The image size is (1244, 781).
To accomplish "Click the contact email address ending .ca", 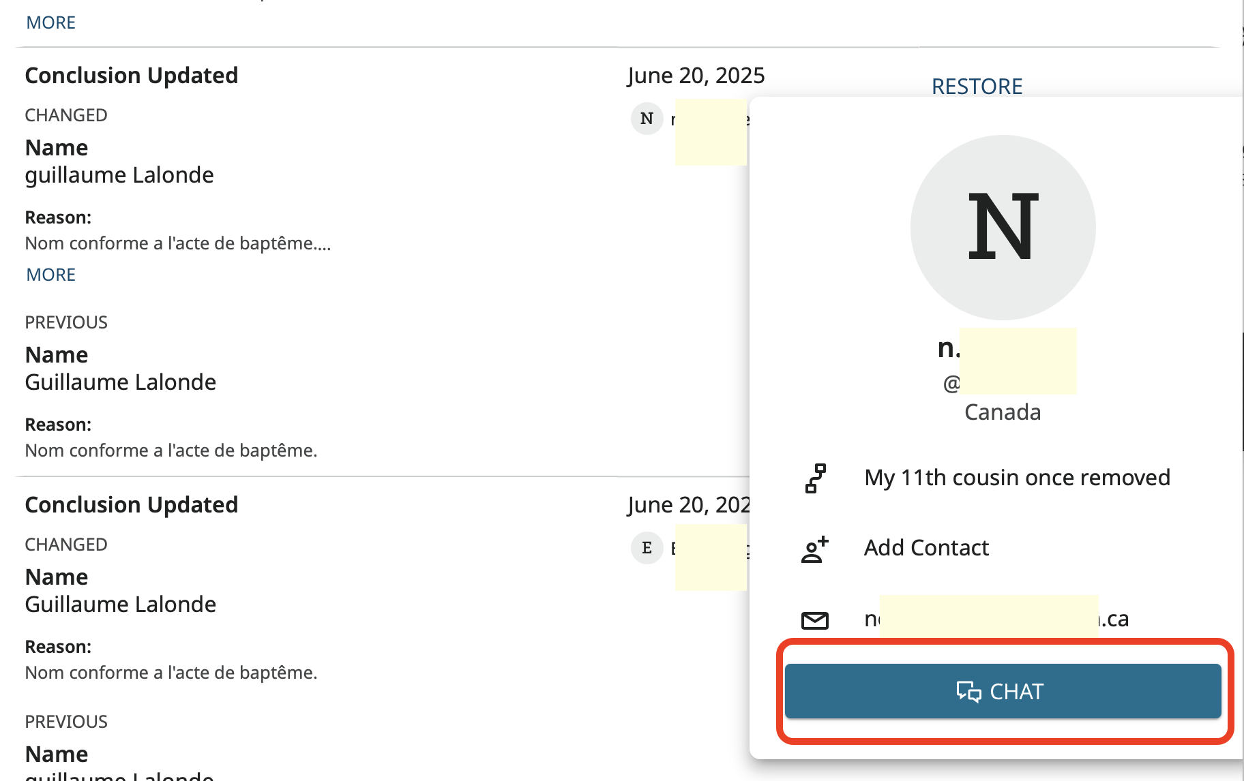I will [996, 619].
